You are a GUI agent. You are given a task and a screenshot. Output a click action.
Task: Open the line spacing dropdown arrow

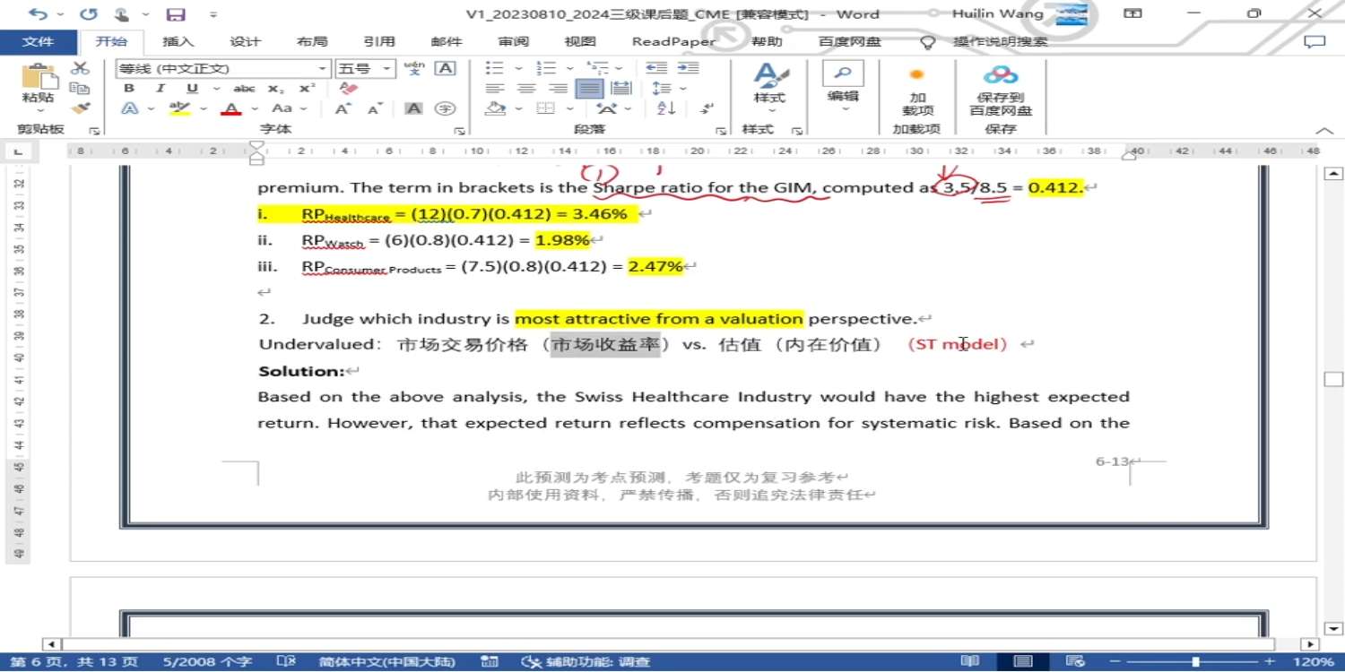pyautogui.click(x=683, y=89)
